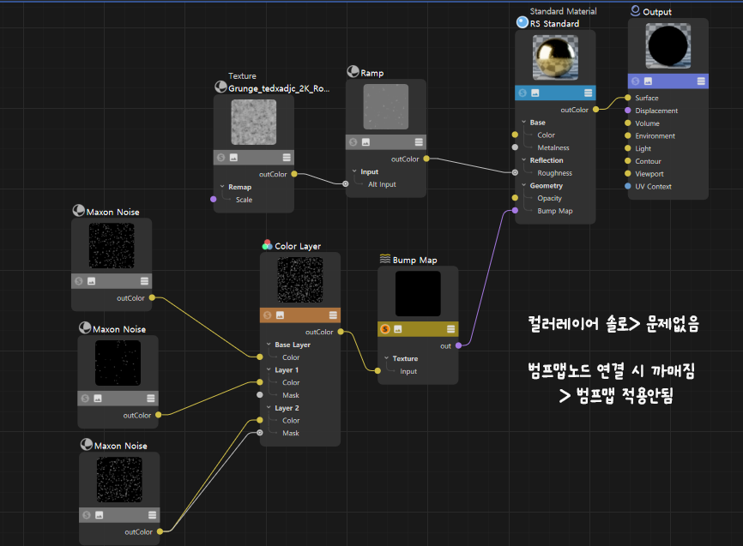Select the RS Standard node by clicking its title
The height and width of the screenshot is (546, 743).
pos(553,23)
